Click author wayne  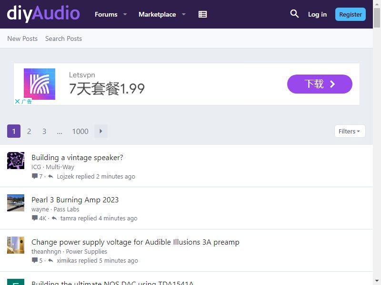pos(40,209)
